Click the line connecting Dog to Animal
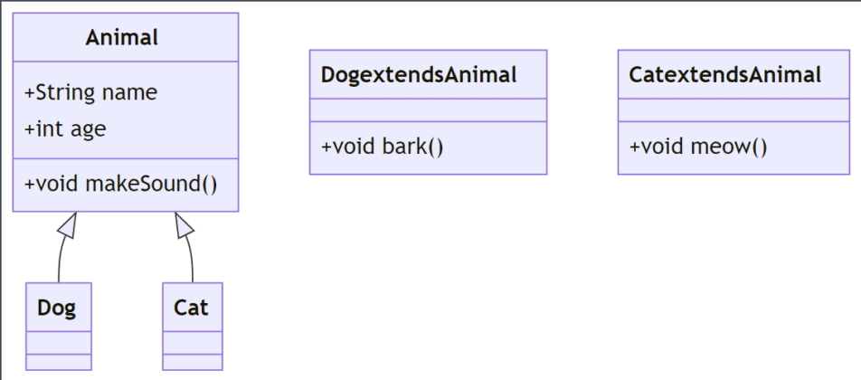Image resolution: width=861 pixels, height=380 pixels. point(60,261)
